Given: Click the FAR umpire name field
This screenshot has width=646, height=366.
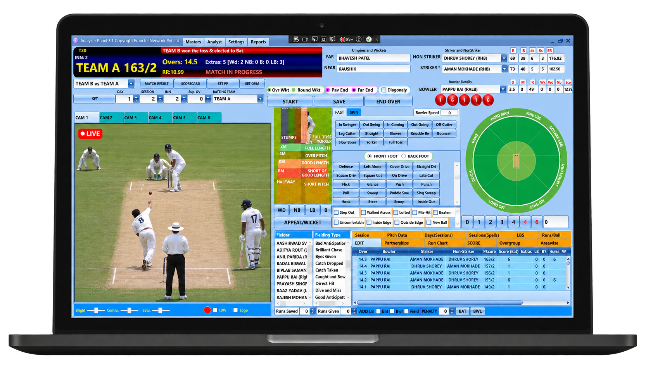Looking at the screenshot, I should click(x=373, y=58).
